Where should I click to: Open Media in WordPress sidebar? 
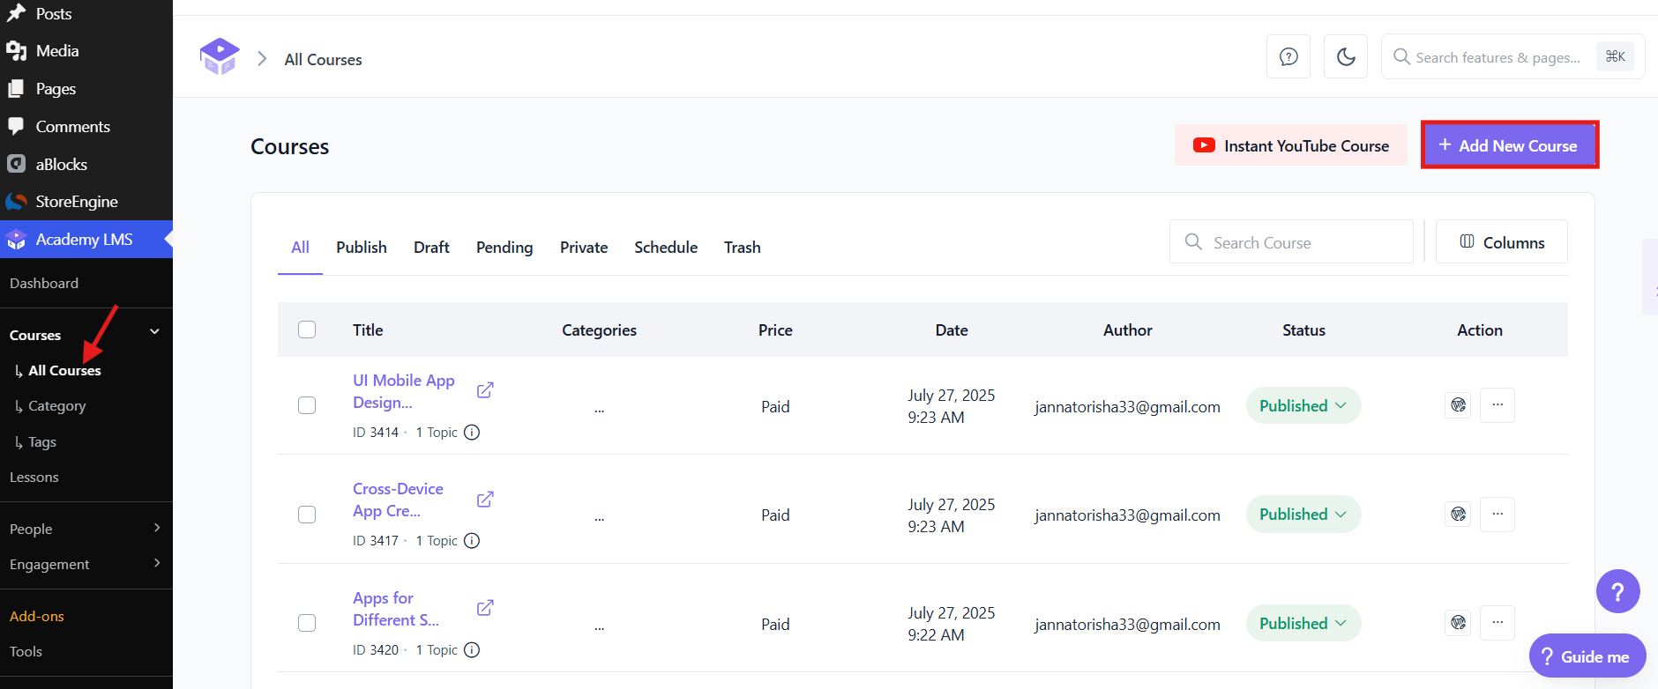point(86,51)
